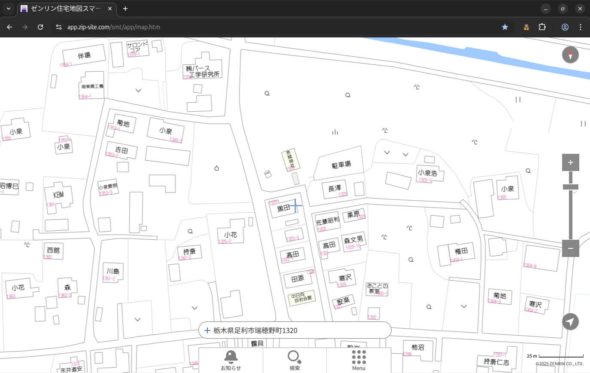Click the current location arrow icon
The image size is (590, 373).
pos(570,321)
